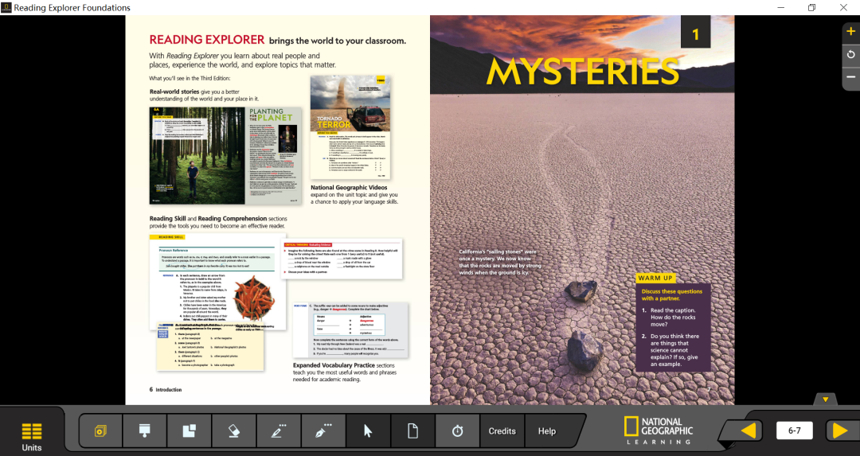Zoom in with the plus button

pyautogui.click(x=850, y=33)
